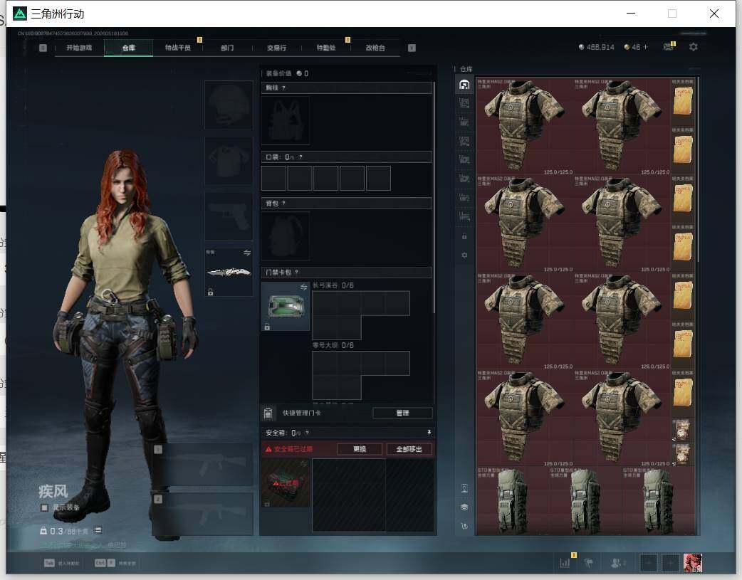The height and width of the screenshot is (580, 742).
Task: Switch to the 开始游戏 tab
Action: (x=79, y=48)
